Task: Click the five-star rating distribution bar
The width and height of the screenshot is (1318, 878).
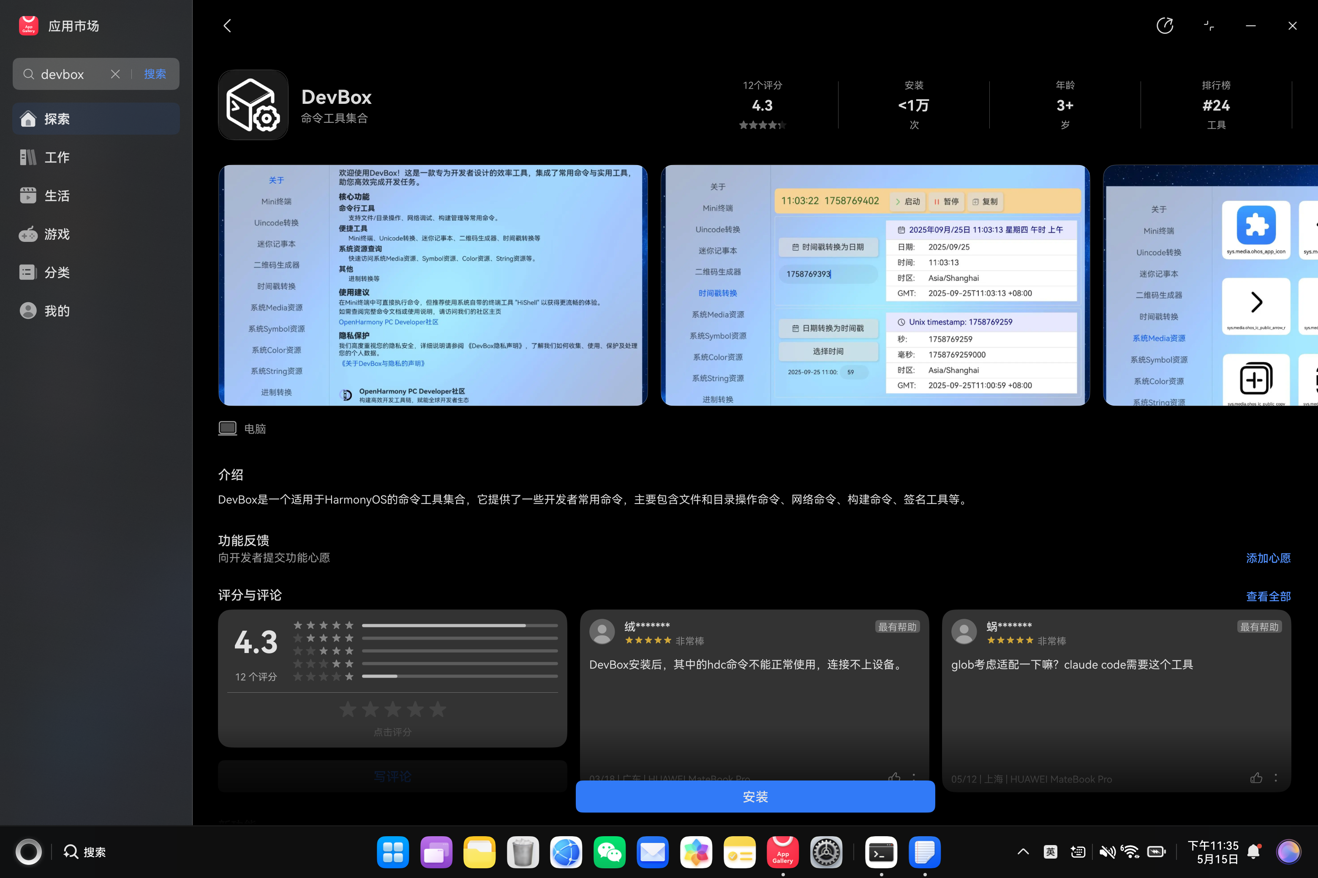Action: pos(460,625)
